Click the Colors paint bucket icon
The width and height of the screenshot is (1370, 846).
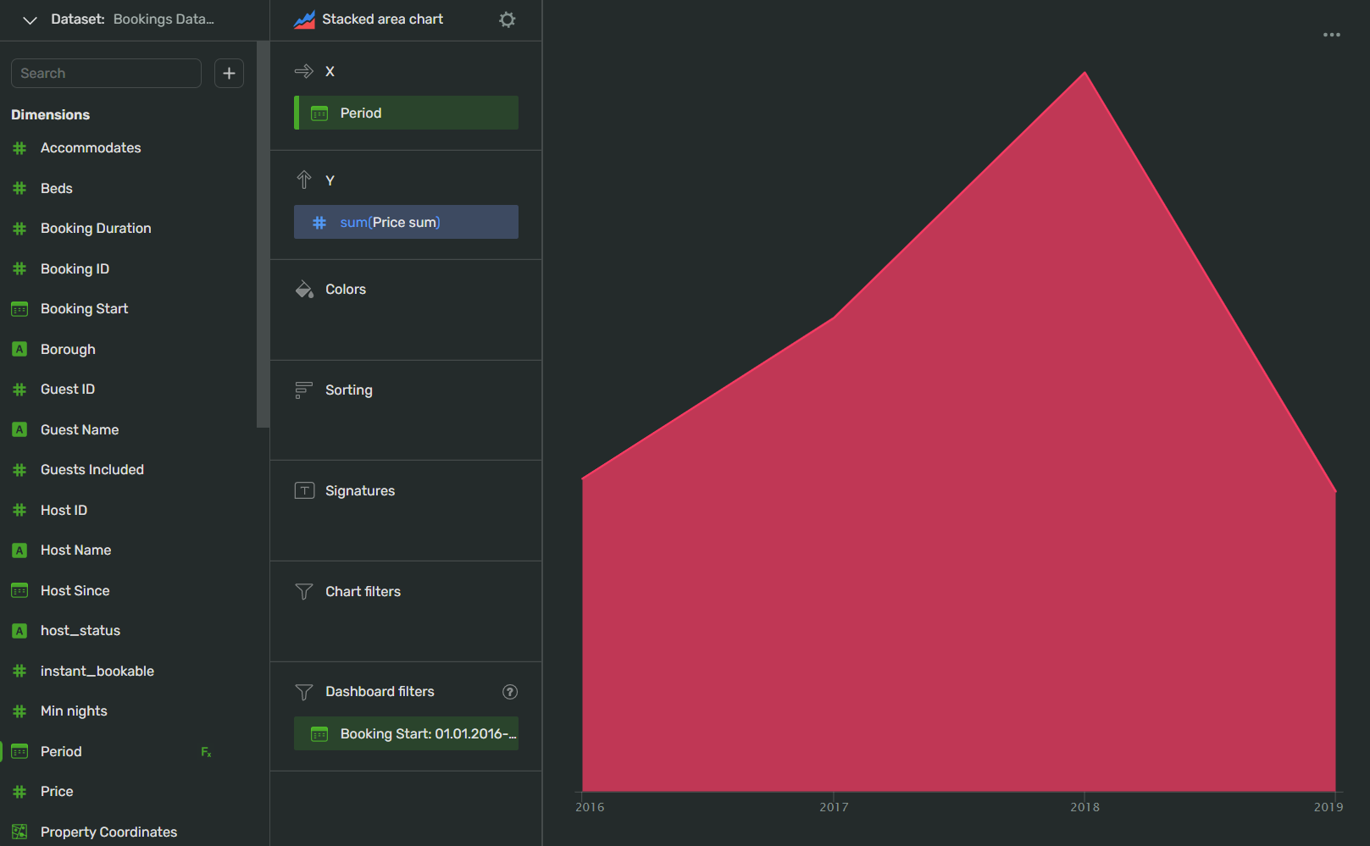[x=304, y=289]
